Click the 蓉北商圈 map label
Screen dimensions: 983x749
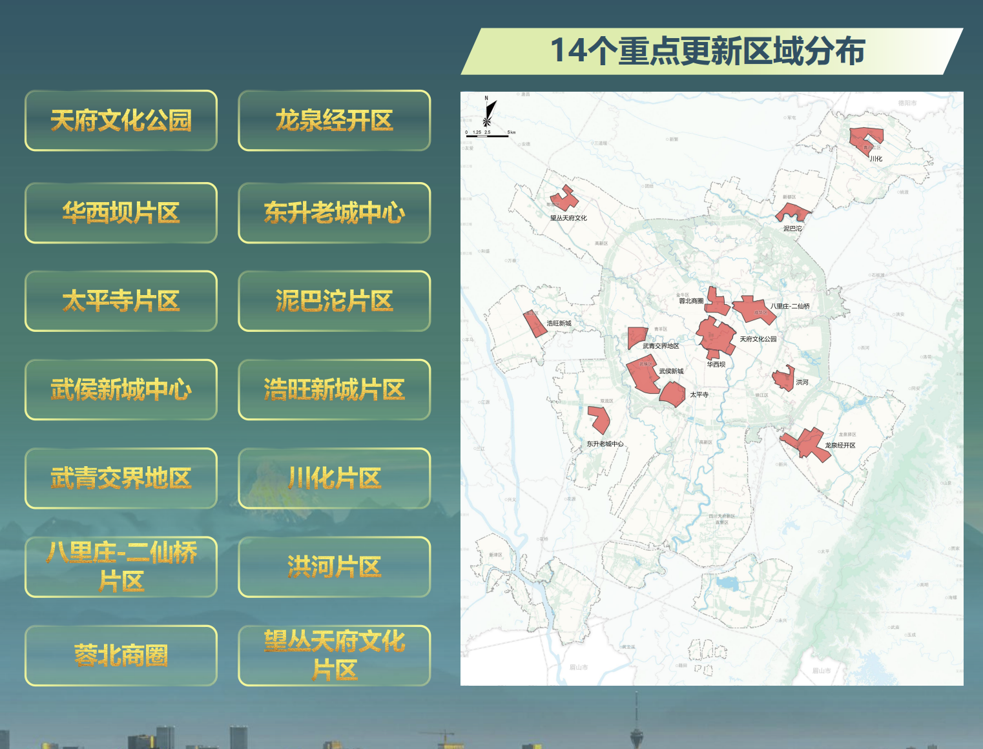pyautogui.click(x=691, y=301)
